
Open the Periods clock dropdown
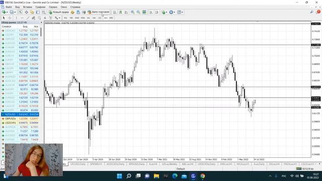pyautogui.click(x=172, y=12)
